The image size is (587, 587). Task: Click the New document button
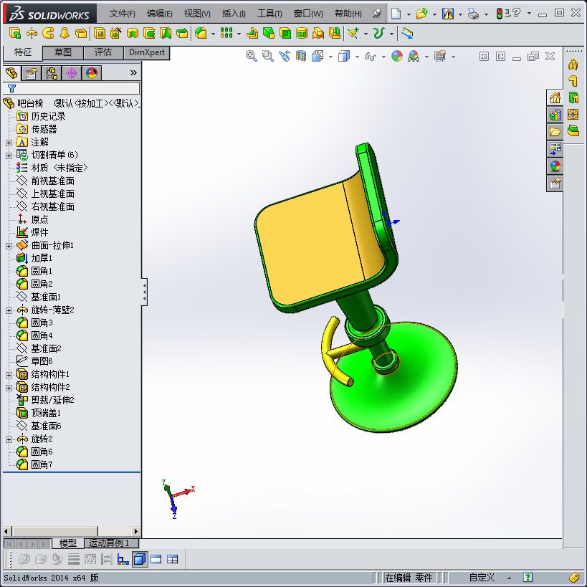396,14
